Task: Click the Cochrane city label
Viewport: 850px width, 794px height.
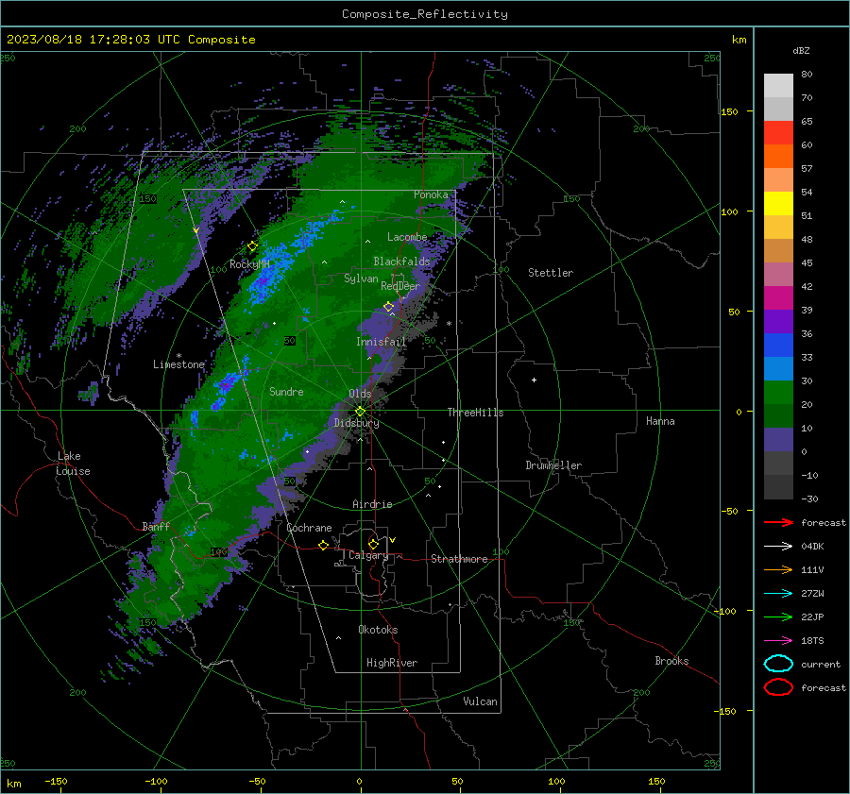Action: pos(309,528)
